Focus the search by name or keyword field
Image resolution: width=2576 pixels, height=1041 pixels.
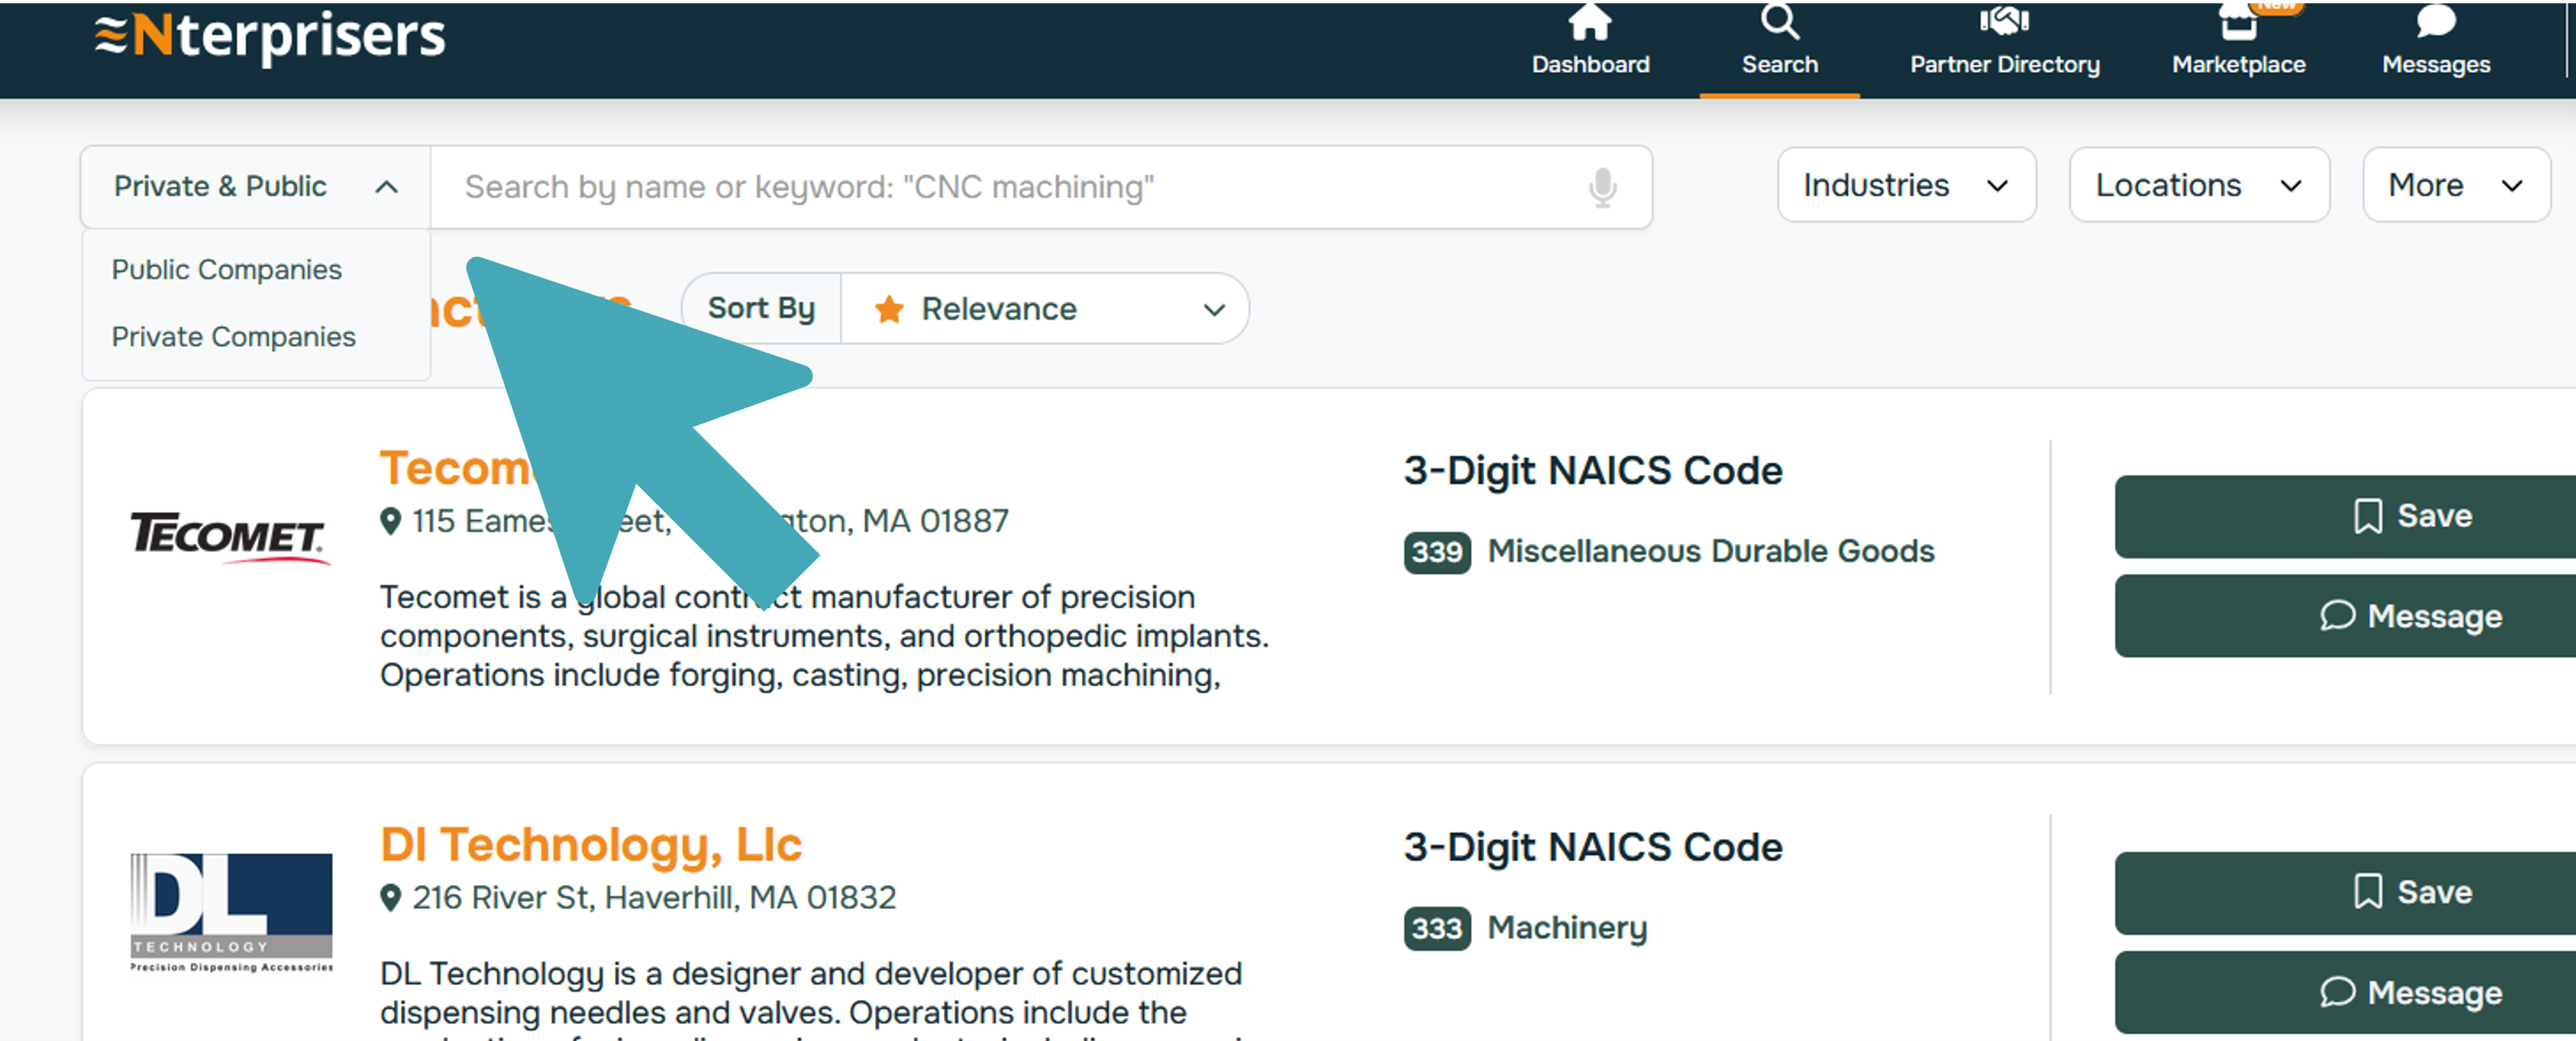pyautogui.click(x=1041, y=187)
